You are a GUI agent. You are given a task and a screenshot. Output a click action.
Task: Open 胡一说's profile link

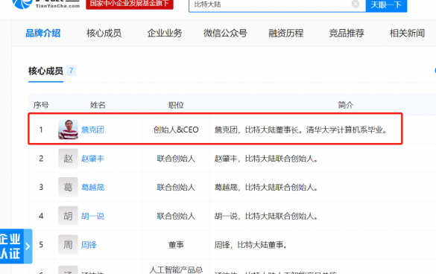click(x=92, y=216)
